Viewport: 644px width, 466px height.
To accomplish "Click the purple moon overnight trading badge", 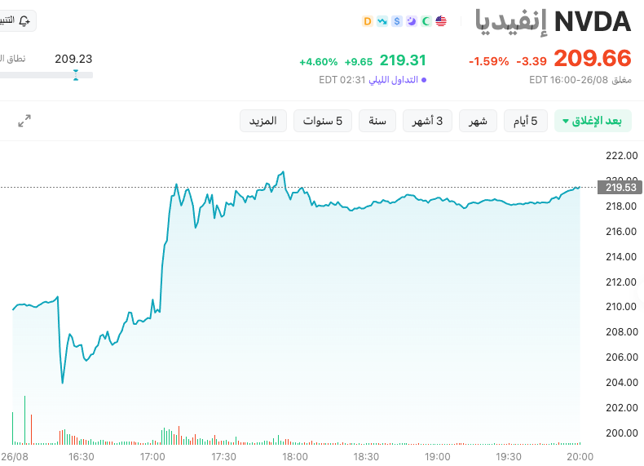I will coord(412,21).
